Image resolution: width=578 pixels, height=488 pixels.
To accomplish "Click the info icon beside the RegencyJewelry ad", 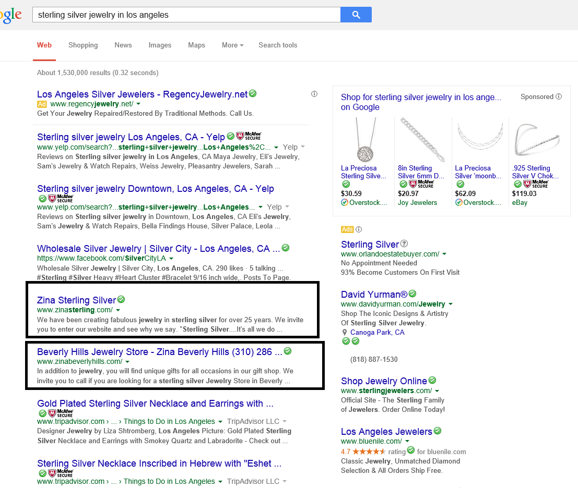I will pyautogui.click(x=314, y=94).
